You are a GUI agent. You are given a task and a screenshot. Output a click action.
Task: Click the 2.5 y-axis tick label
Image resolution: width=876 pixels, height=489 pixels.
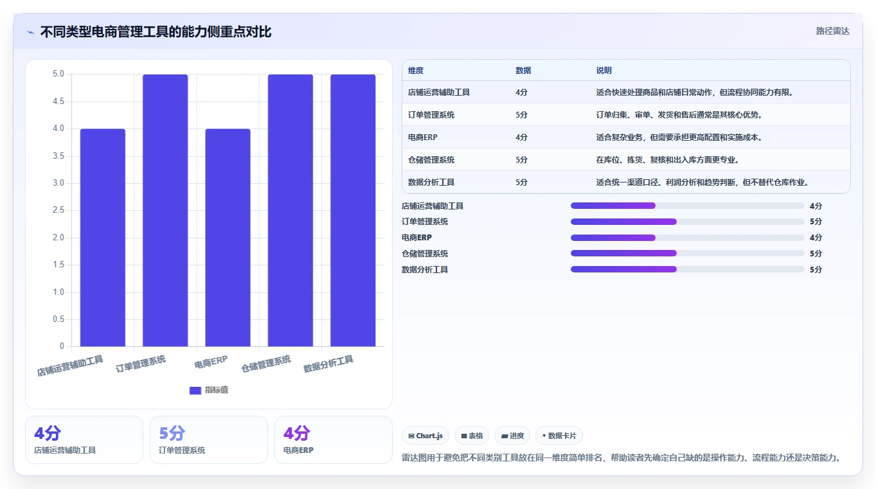click(58, 210)
